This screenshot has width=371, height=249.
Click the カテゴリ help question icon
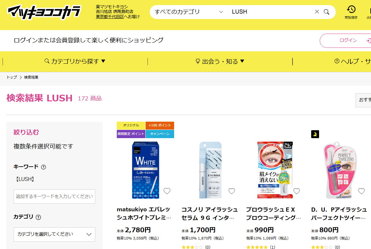coord(38,217)
